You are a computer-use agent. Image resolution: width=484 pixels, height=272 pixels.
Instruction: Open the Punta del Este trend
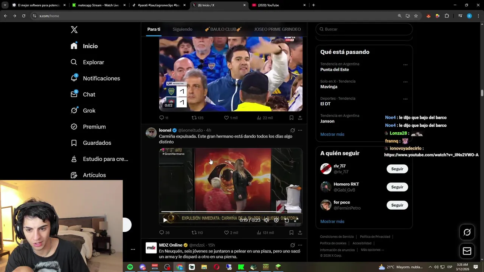tap(335, 70)
